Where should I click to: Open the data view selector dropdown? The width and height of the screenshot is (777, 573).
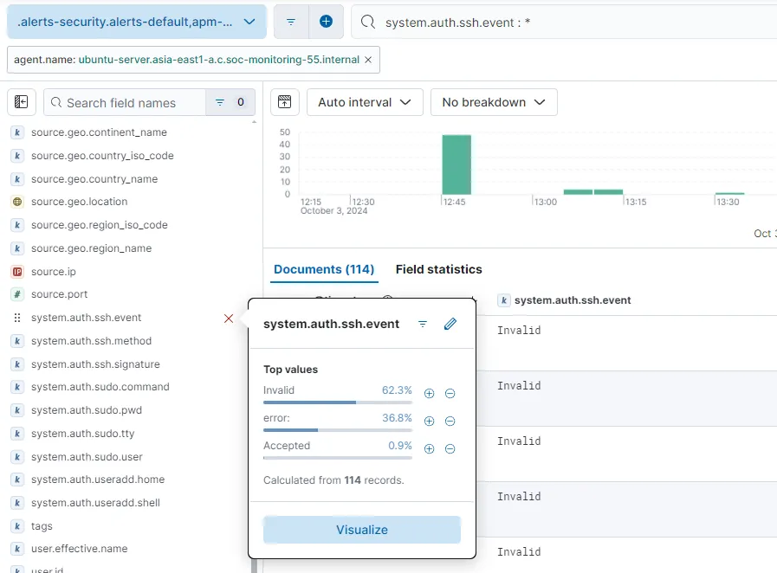[x=136, y=22]
